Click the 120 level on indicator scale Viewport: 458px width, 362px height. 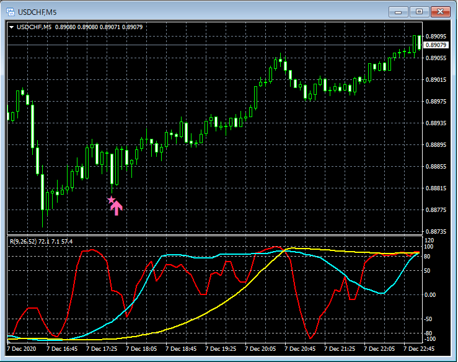pyautogui.click(x=431, y=240)
